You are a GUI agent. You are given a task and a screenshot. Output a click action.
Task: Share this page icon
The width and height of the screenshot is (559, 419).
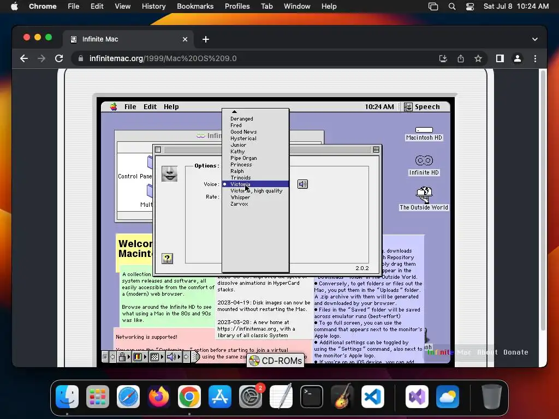coord(461,58)
